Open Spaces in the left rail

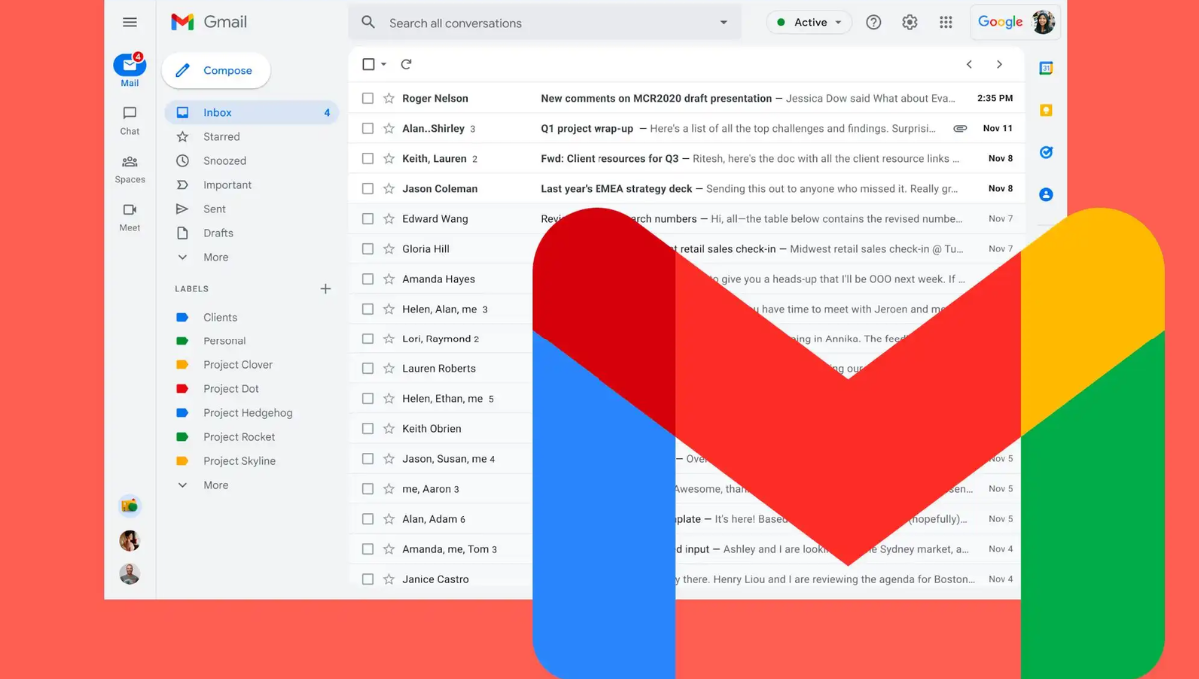point(130,168)
